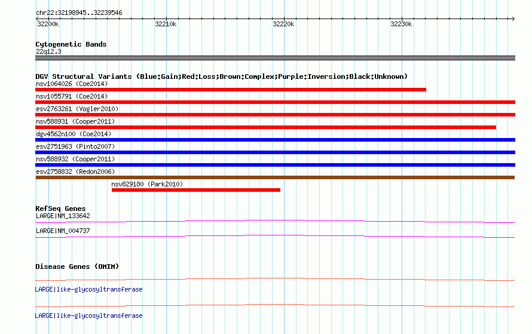Click the 32200k ruler tick label
The image size is (532, 334).
48,24
